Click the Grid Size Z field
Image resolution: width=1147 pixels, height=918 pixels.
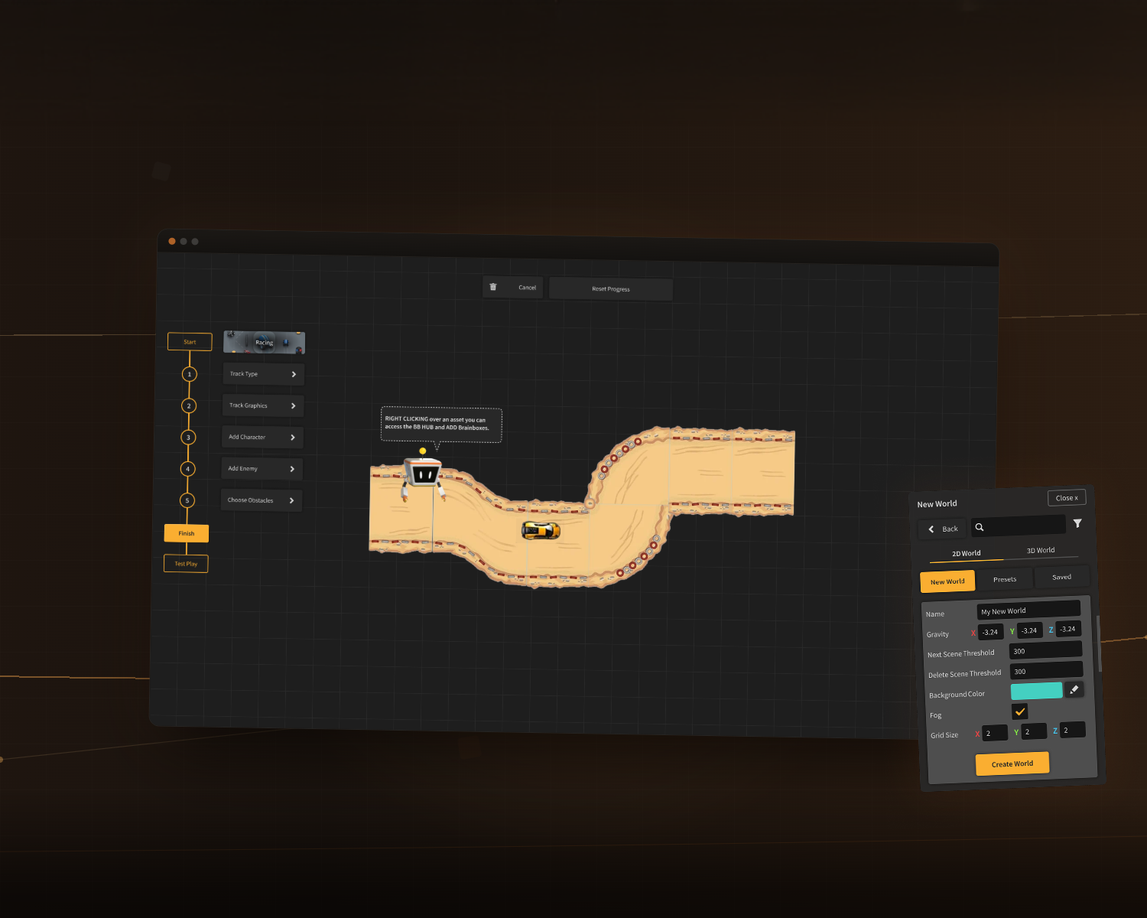pyautogui.click(x=1073, y=730)
